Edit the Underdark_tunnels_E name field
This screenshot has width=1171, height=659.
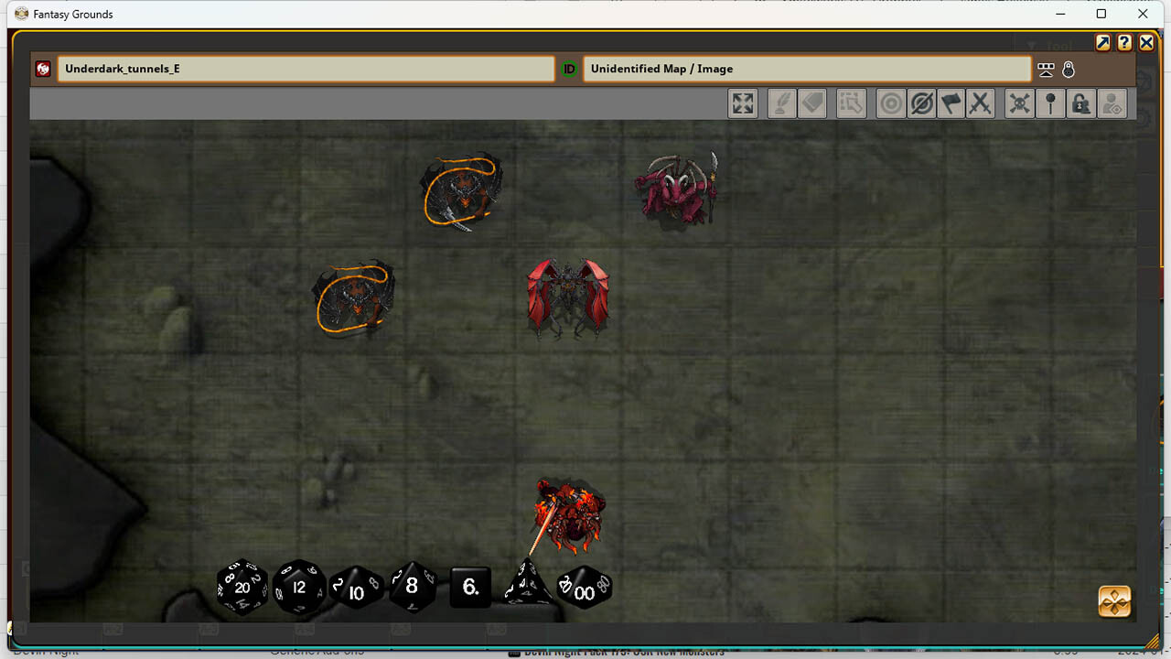pos(306,69)
